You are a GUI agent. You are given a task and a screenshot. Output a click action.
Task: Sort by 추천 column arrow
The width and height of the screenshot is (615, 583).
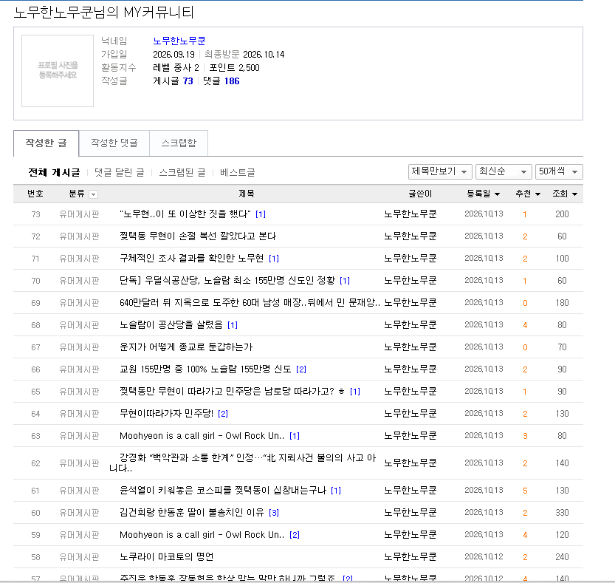[x=537, y=194]
